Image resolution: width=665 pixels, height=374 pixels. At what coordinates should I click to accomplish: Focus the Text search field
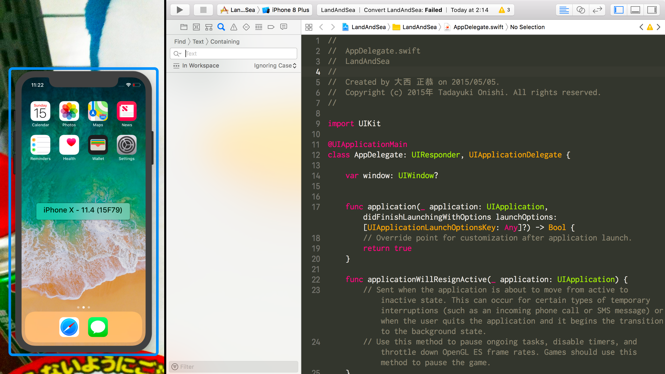pos(234,54)
